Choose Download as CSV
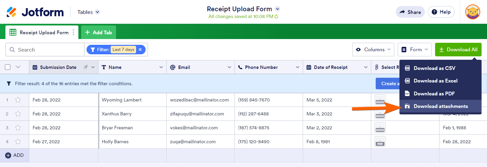Image resolution: width=487 pixels, height=167 pixels. coord(434,68)
